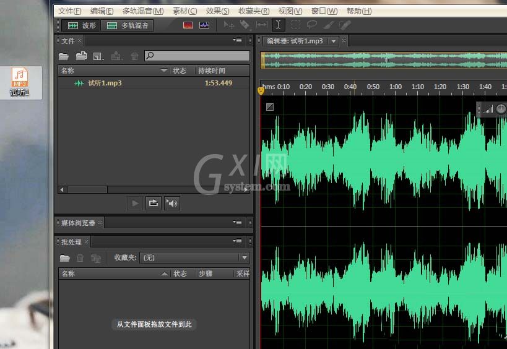
Task: Open the 文件 panel options menu
Action: [237, 40]
